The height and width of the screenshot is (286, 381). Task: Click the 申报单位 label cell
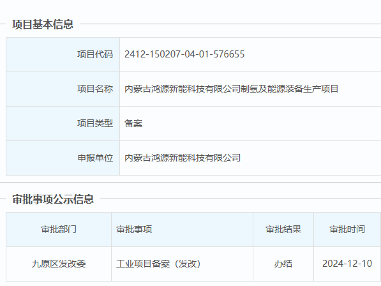point(63,158)
